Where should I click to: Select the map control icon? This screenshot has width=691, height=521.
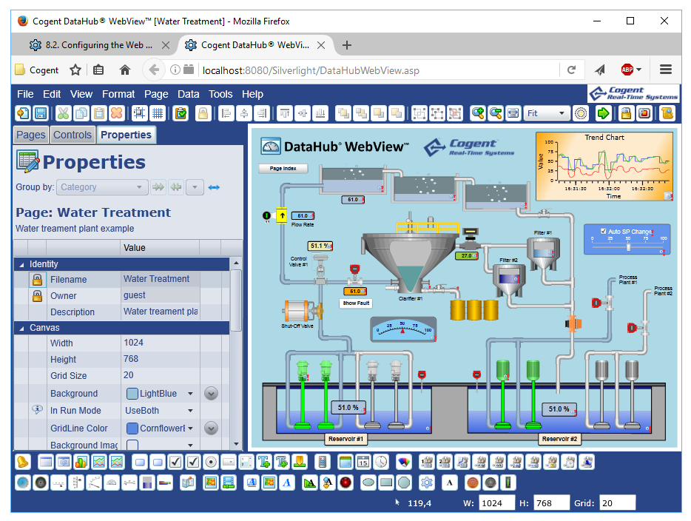pyautogui.click(x=188, y=483)
